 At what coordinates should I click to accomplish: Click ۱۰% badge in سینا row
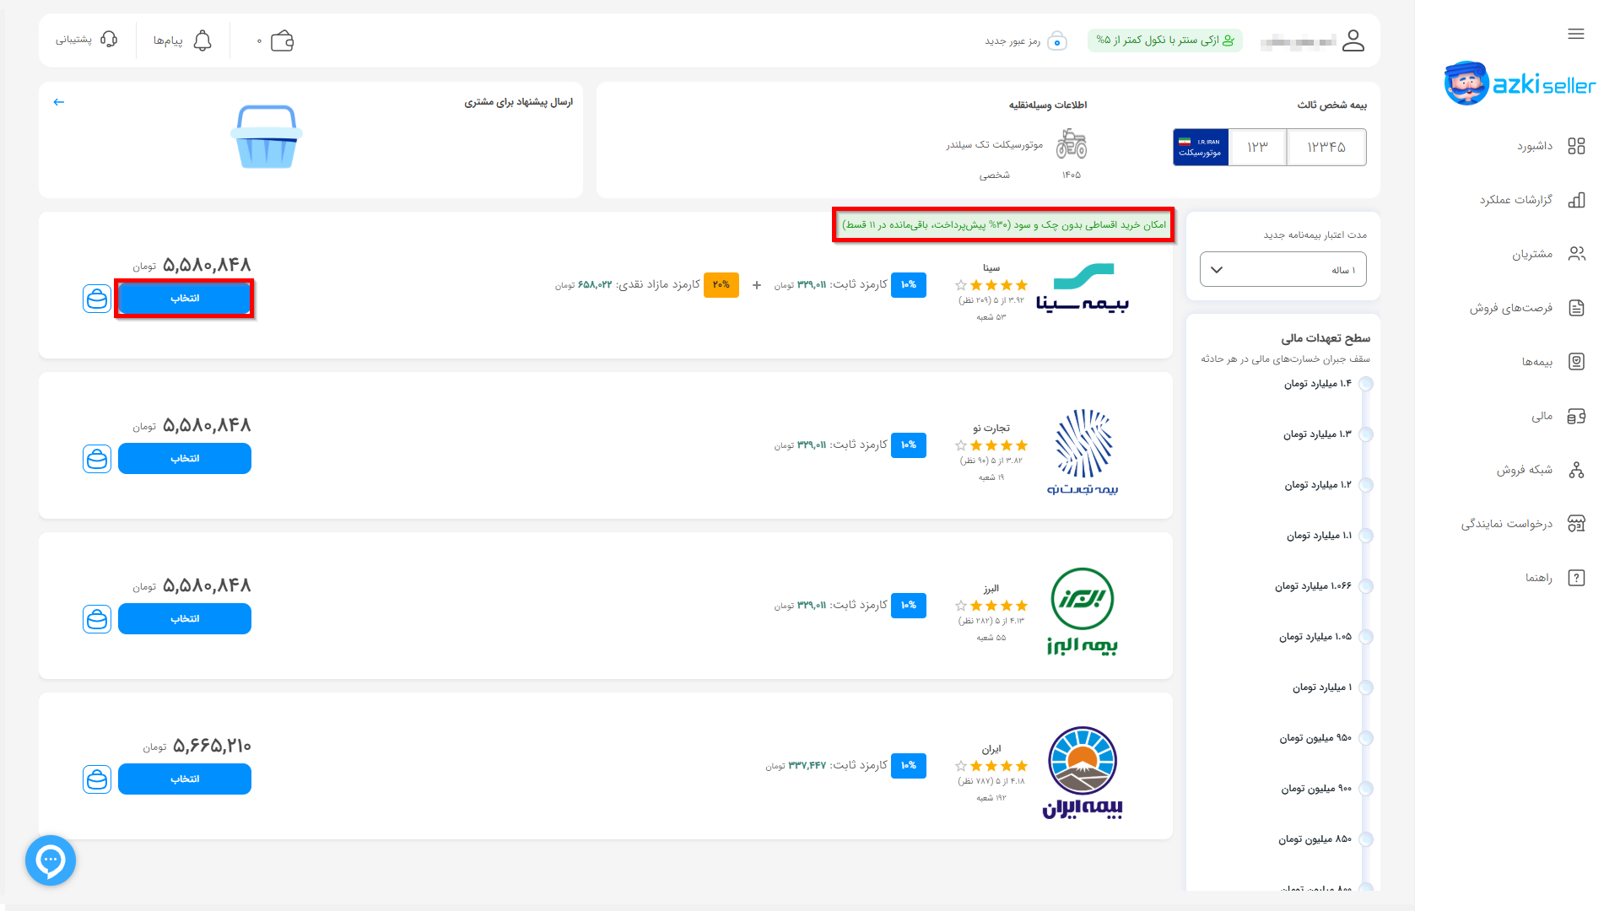[909, 285]
